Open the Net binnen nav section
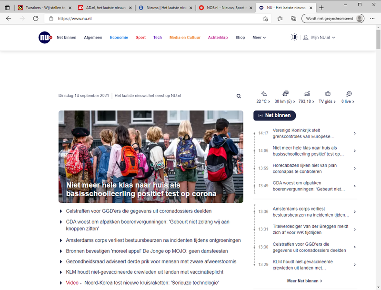Screen dimensions: 381x290 [67, 38]
